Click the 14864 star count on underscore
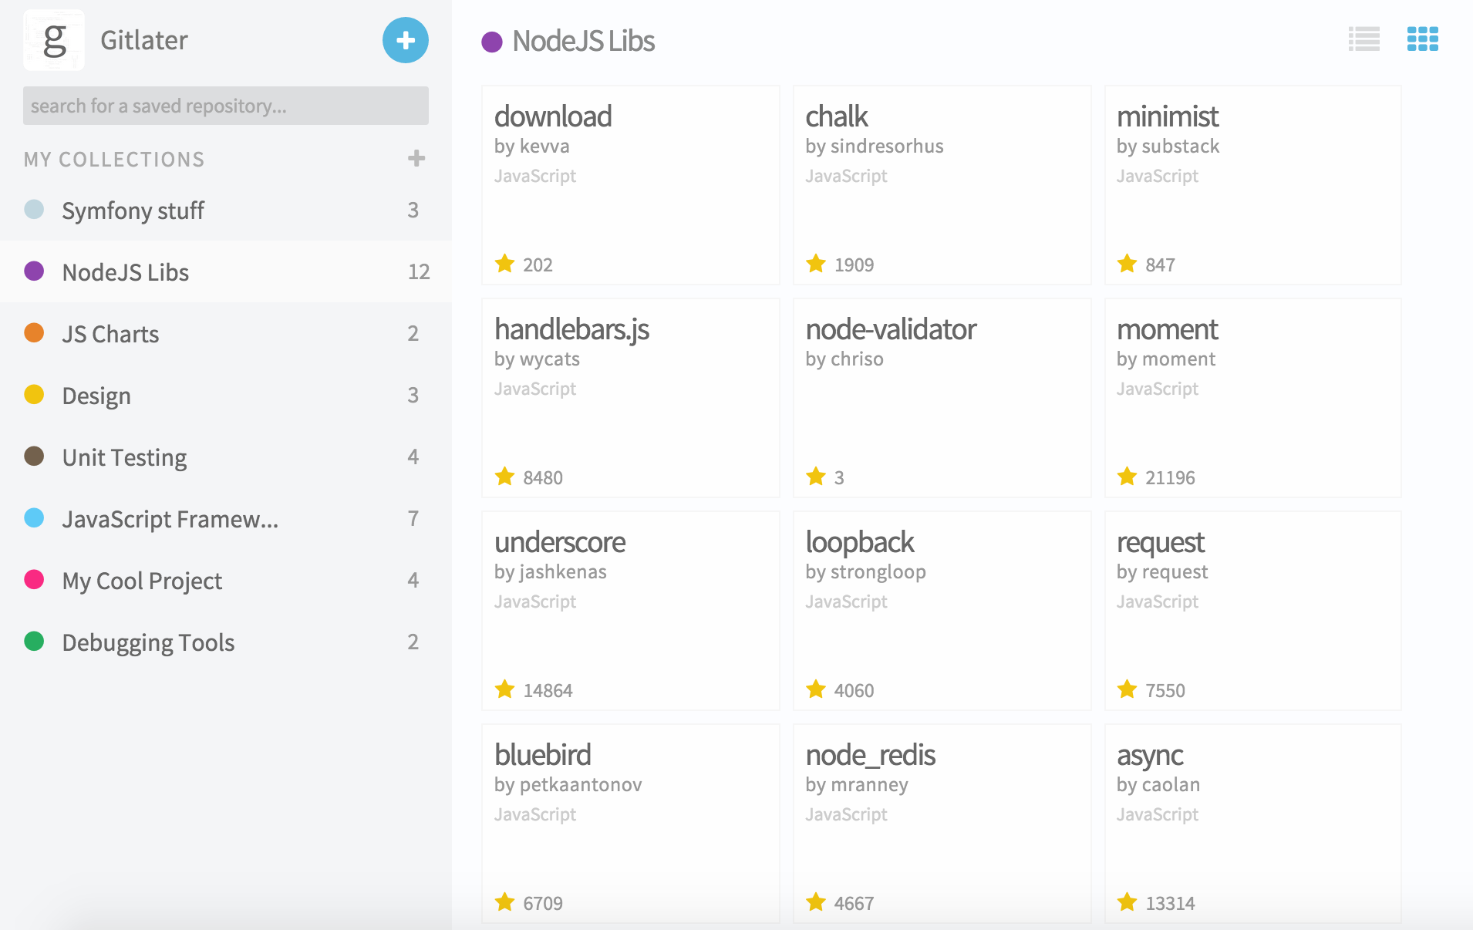Viewport: 1473px width, 930px height. coord(548,691)
